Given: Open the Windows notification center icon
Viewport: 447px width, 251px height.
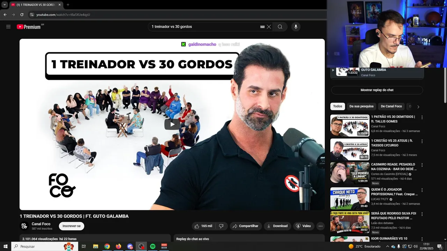Looking at the screenshot, I should pos(440,246).
